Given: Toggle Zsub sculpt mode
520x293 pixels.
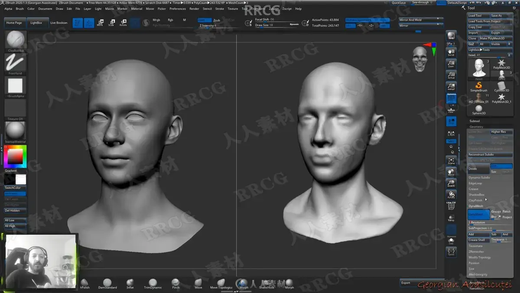Looking at the screenshot, I should pyautogui.click(x=217, y=20).
